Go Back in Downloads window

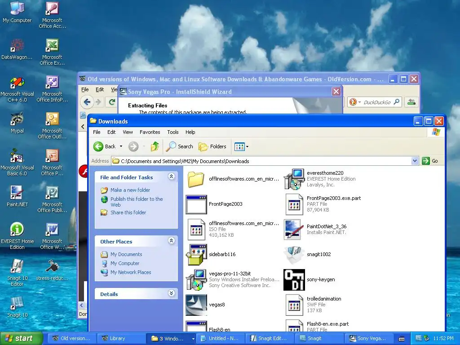tap(104, 146)
